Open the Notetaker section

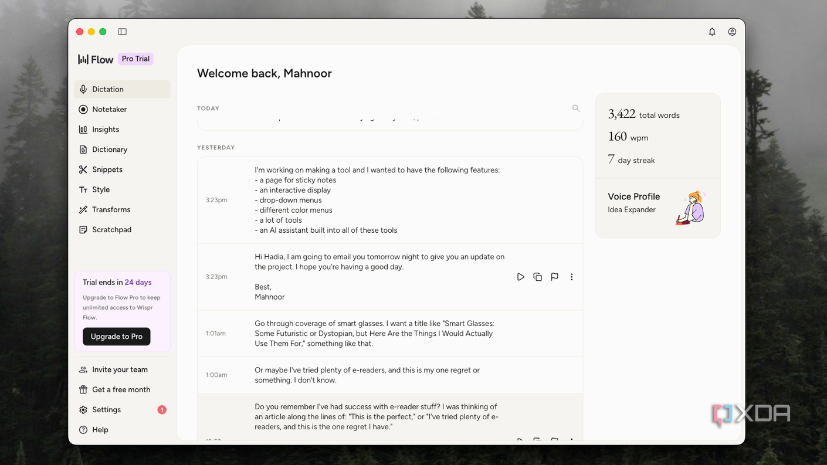[x=122, y=110]
